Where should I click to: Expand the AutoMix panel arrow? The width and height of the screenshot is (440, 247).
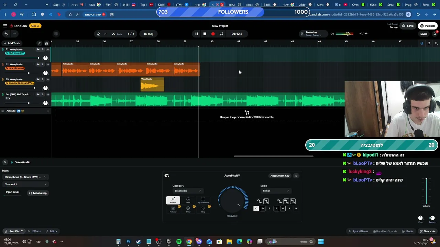pyautogui.click(x=48, y=111)
